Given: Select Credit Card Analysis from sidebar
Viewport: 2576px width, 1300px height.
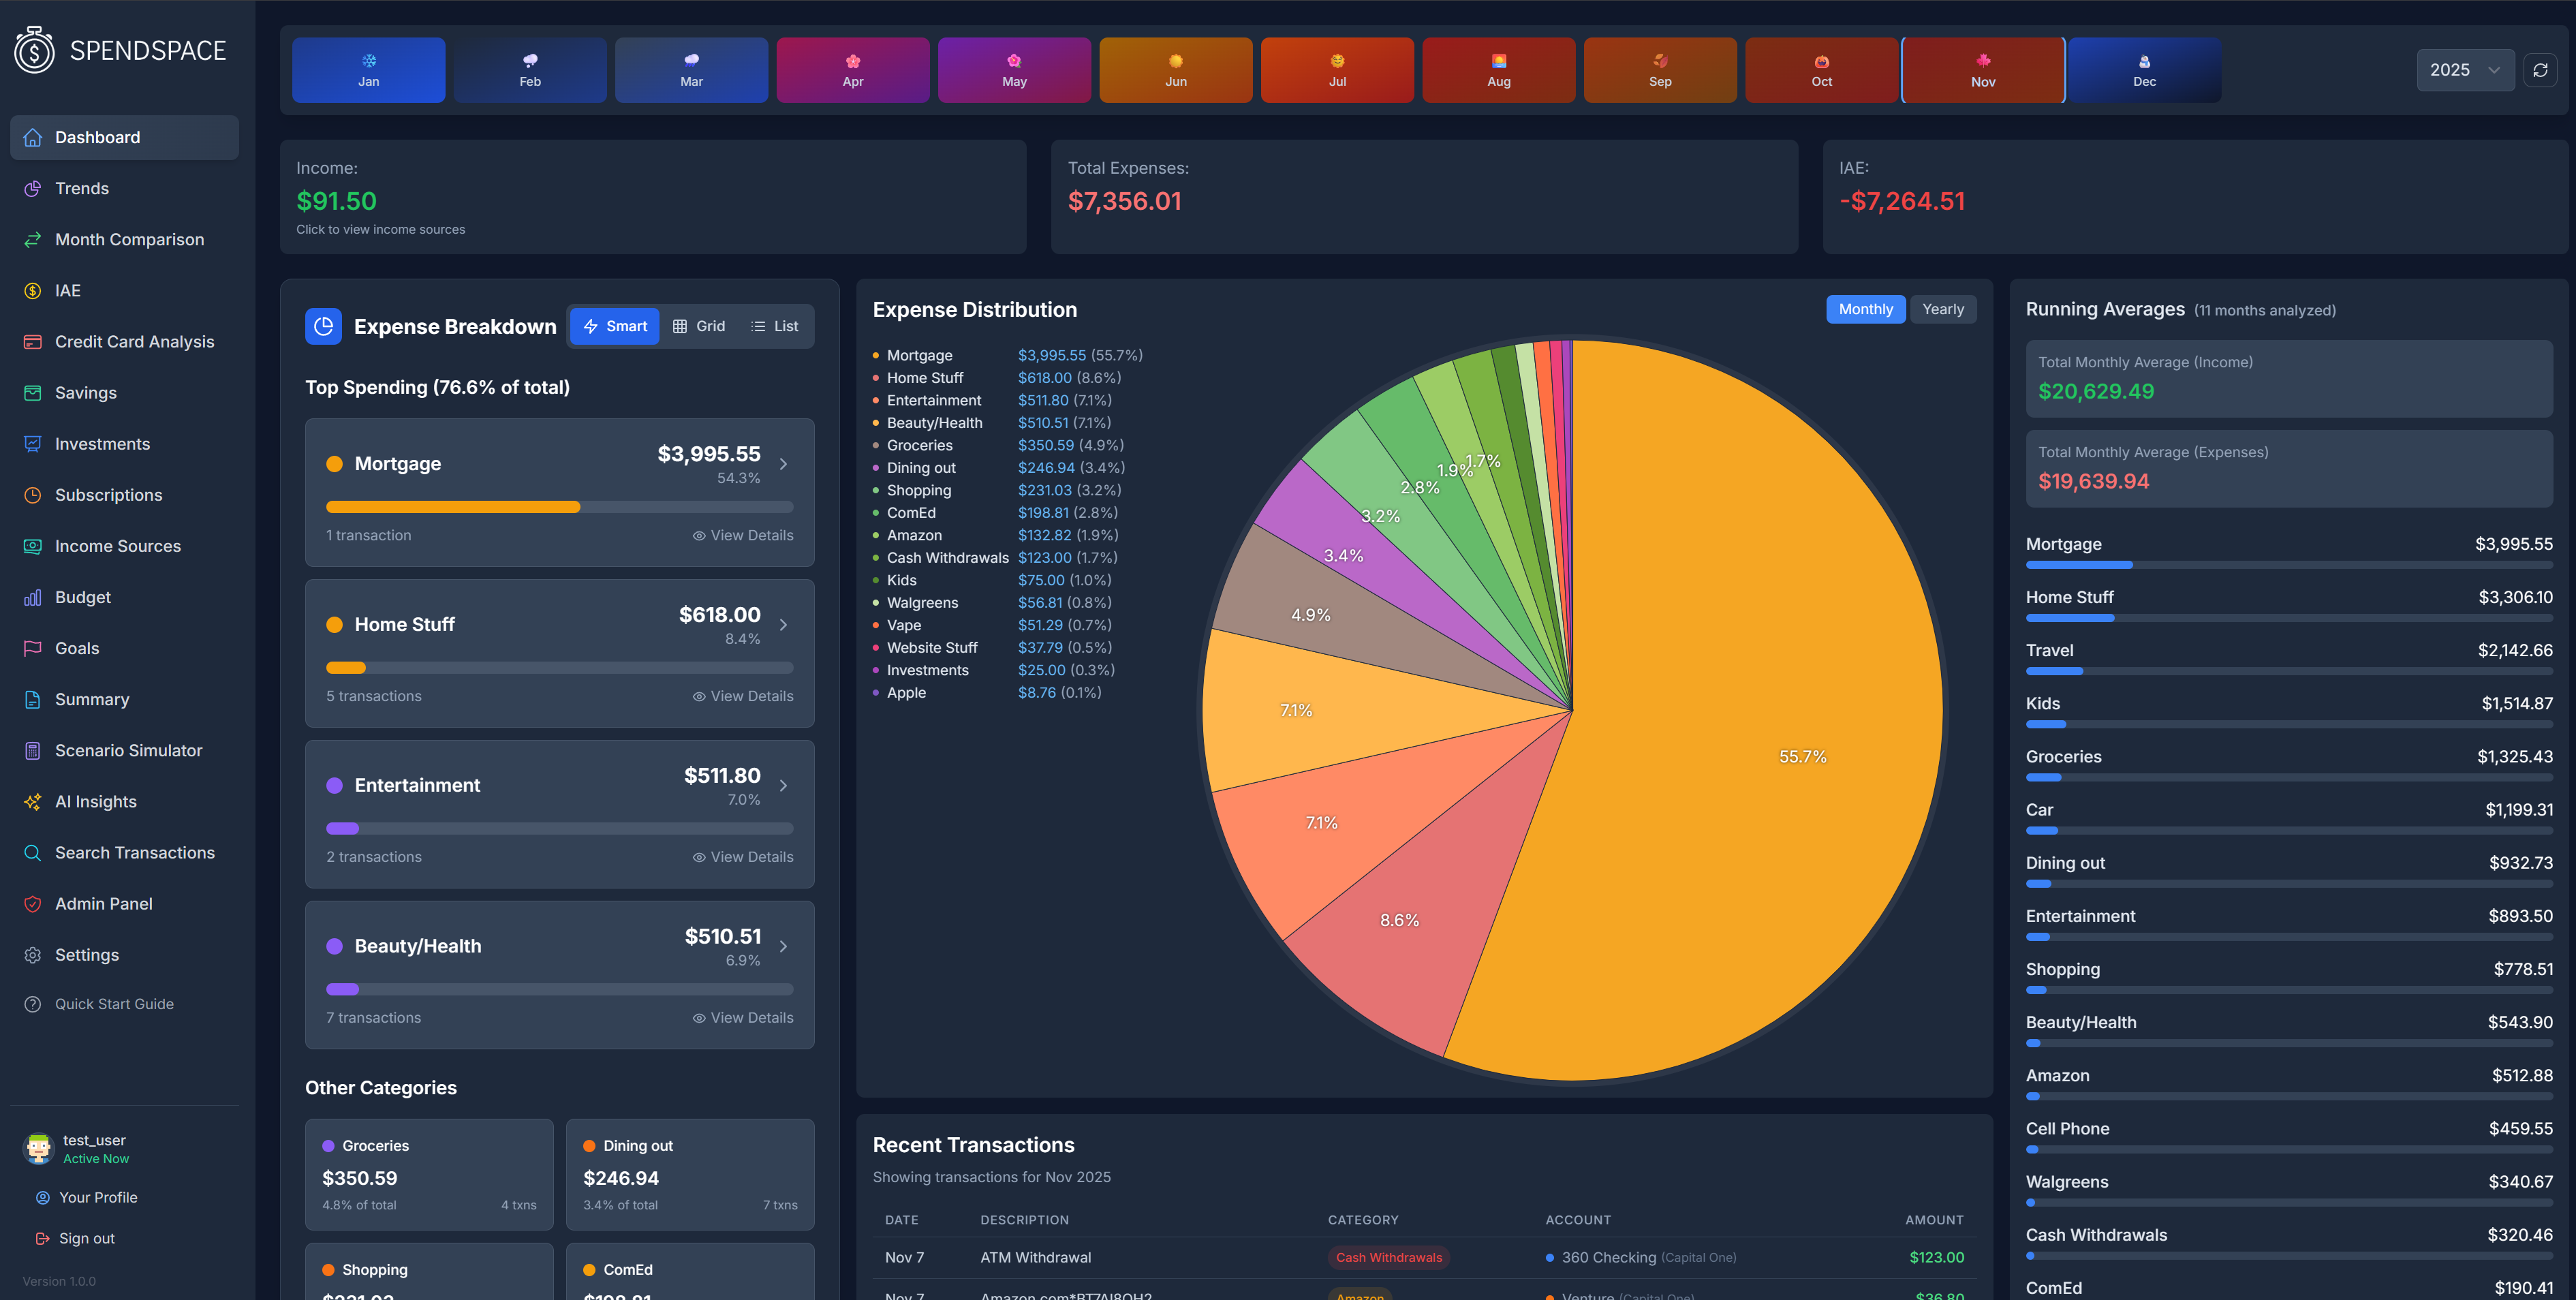Looking at the screenshot, I should tap(134, 341).
